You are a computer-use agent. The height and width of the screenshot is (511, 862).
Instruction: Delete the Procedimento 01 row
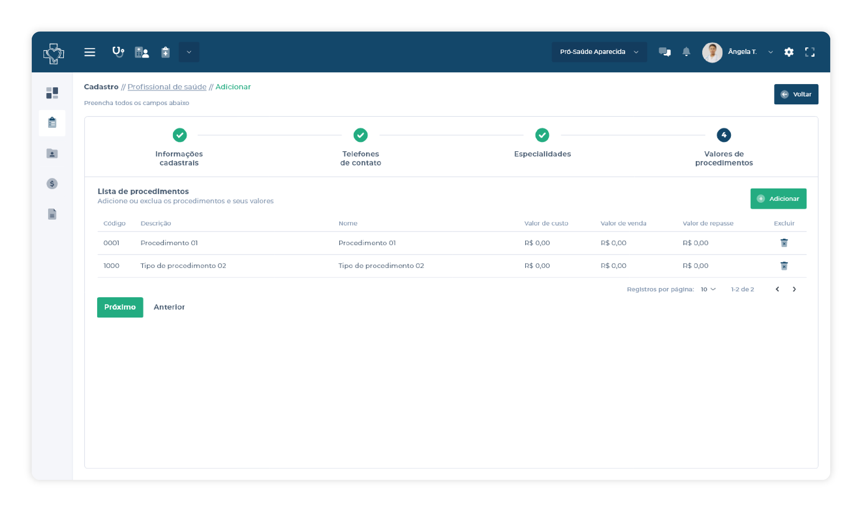(784, 243)
